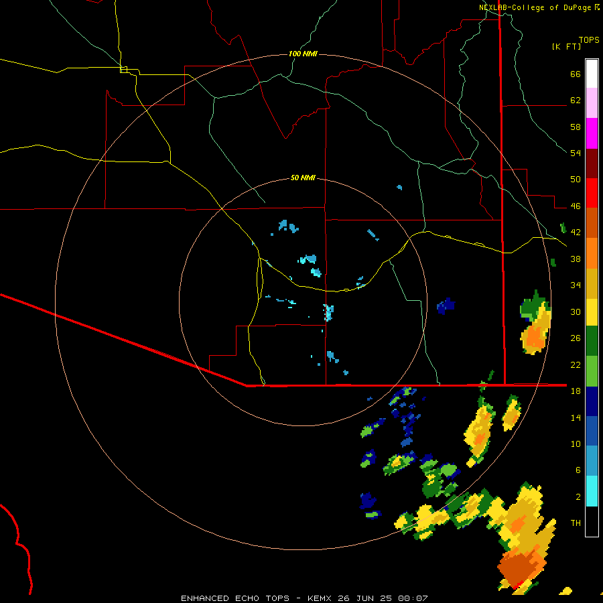This screenshot has width=603, height=603.
Task: Click the medium blue legend swatch
Action: pyautogui.click(x=592, y=431)
